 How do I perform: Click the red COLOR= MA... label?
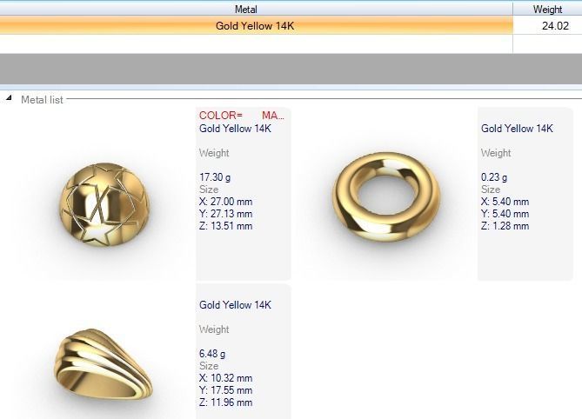coord(242,116)
